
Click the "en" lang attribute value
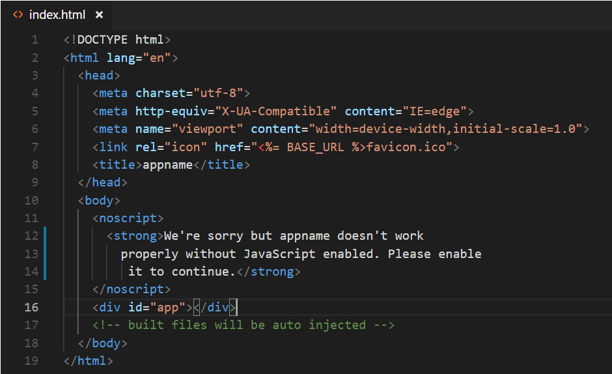coord(157,57)
